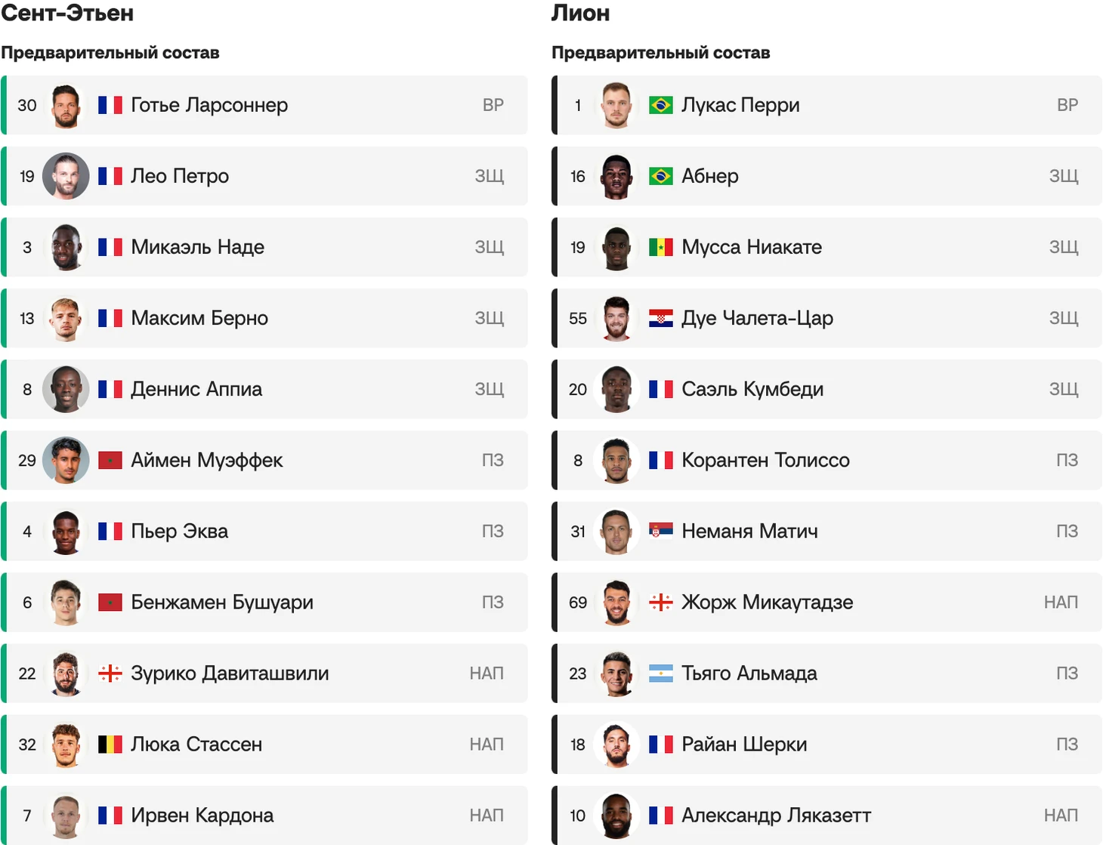Click the Senegal flag beside Мусса Ниакате
This screenshot has width=1103, height=845.
tap(661, 247)
